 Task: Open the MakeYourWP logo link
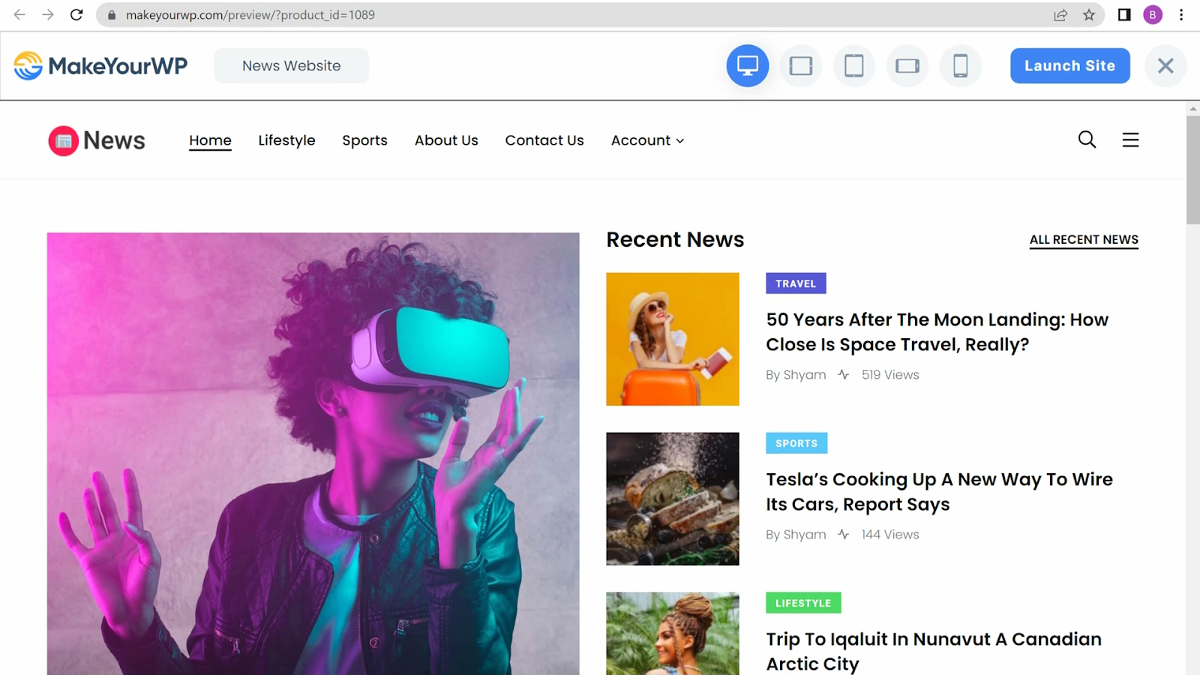(x=100, y=66)
